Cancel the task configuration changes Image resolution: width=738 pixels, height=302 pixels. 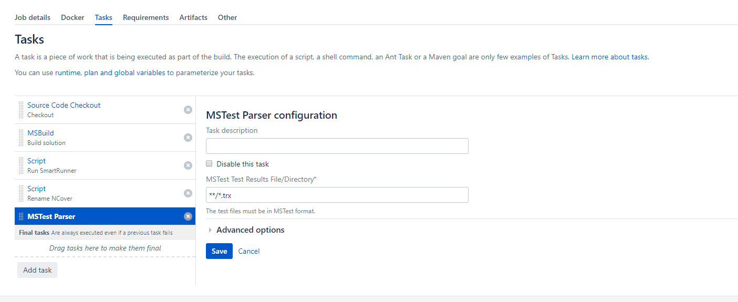pos(249,251)
